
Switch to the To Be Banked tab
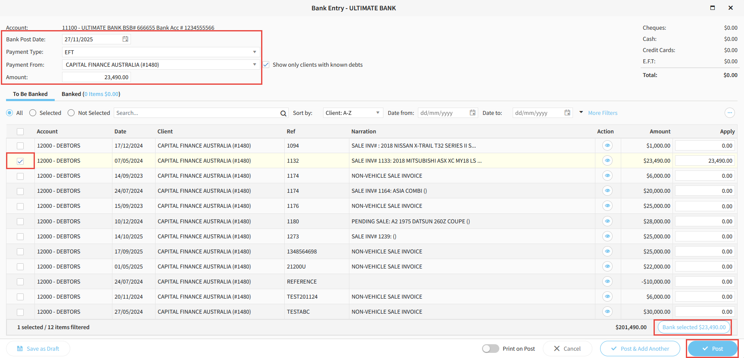30,94
